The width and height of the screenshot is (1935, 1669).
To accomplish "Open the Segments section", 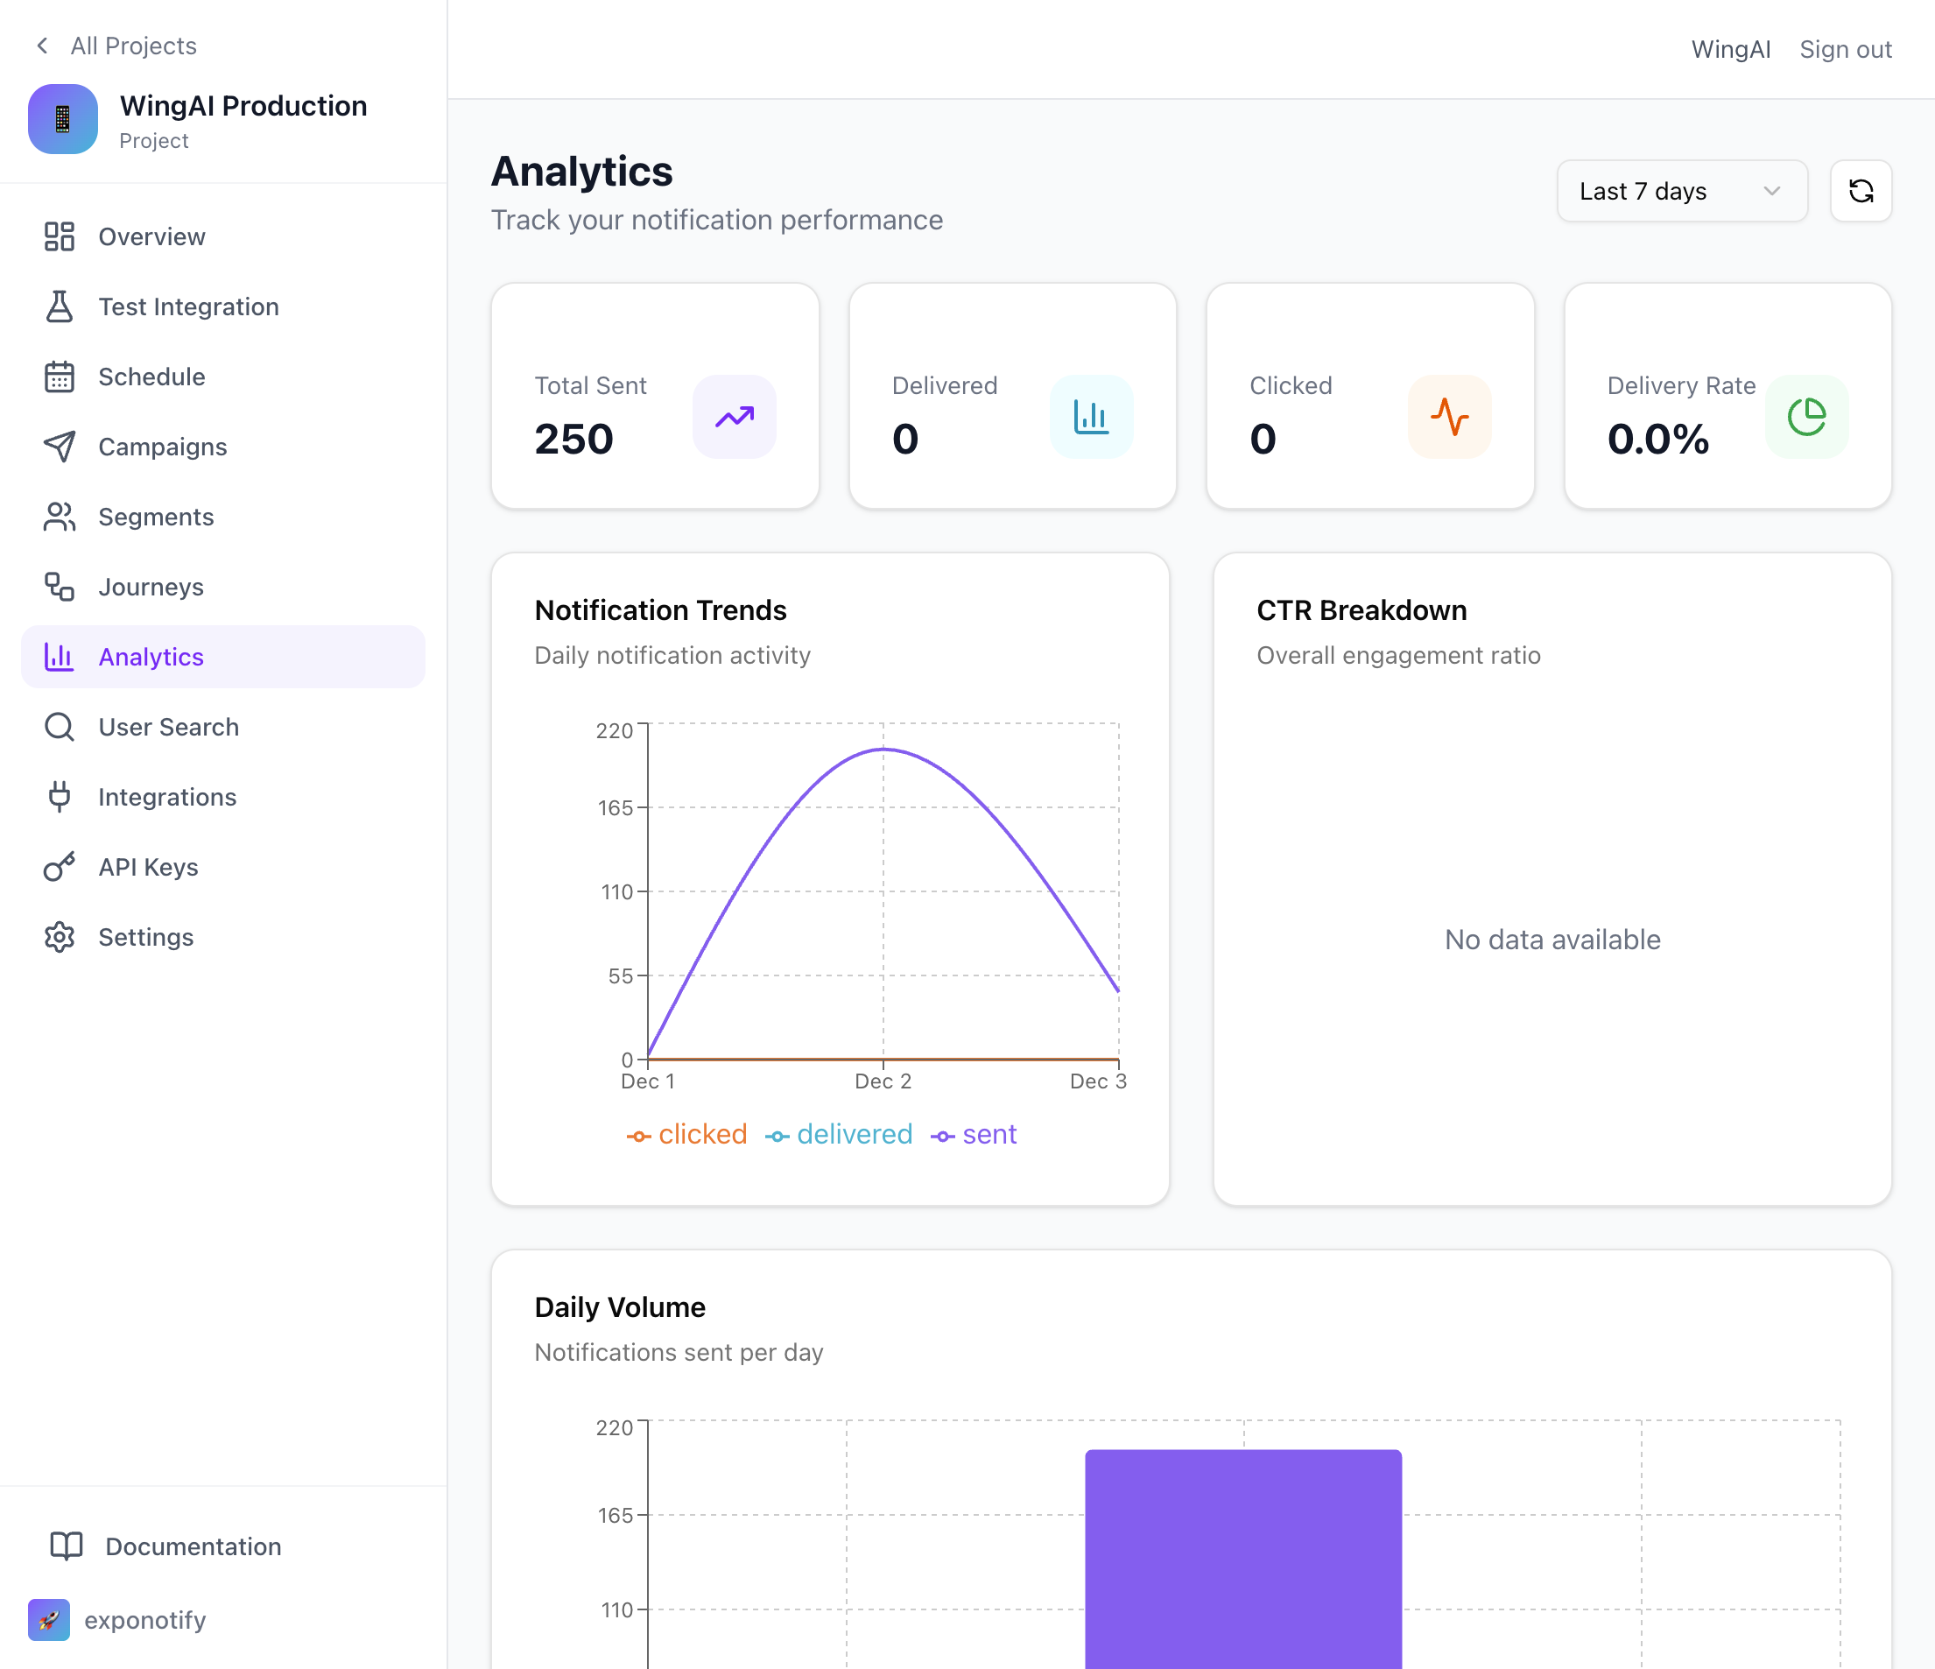I will click(x=155, y=517).
